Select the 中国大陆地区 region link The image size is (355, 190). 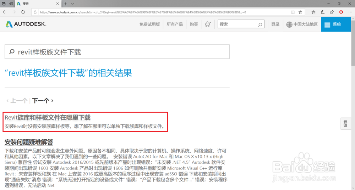[x=306, y=24]
